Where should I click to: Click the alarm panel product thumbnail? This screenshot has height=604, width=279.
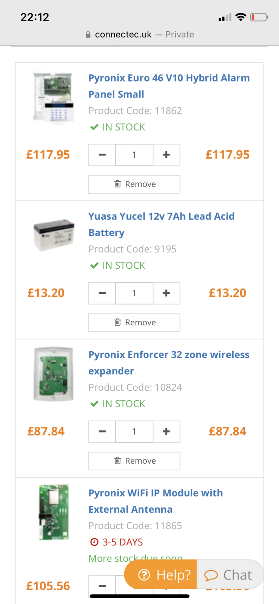(53, 97)
